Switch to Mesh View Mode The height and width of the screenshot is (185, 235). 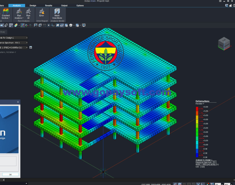[x=57, y=14]
